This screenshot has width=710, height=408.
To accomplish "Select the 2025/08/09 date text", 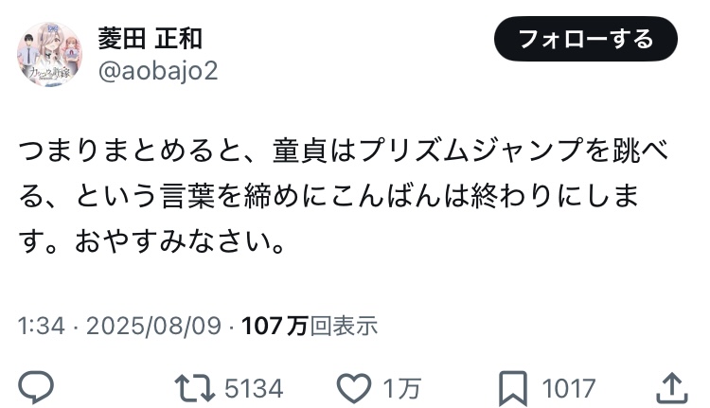I will click(154, 326).
